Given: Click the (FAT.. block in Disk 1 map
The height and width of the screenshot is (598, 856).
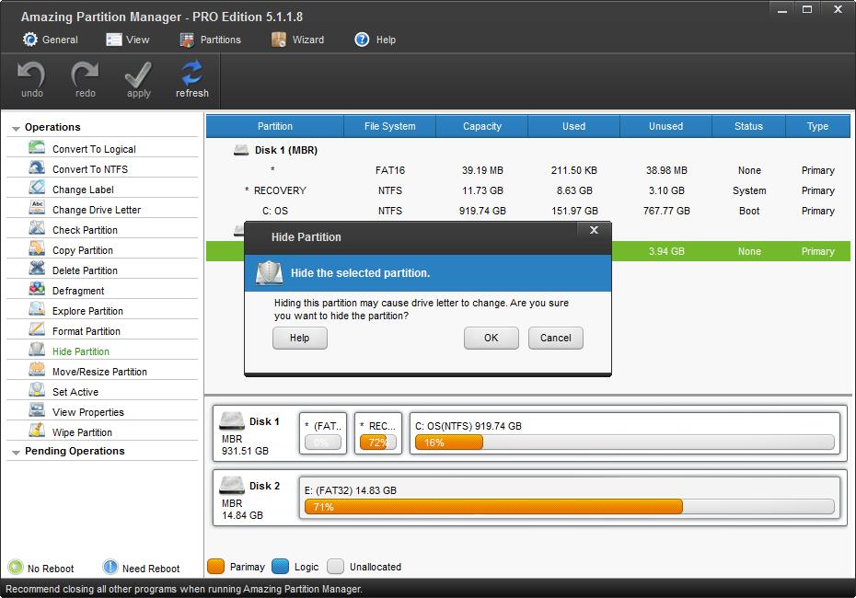Looking at the screenshot, I should 323,433.
